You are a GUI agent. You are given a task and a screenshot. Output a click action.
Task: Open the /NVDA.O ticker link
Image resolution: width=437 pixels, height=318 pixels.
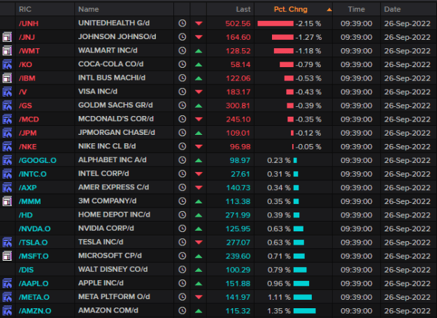tap(34, 229)
